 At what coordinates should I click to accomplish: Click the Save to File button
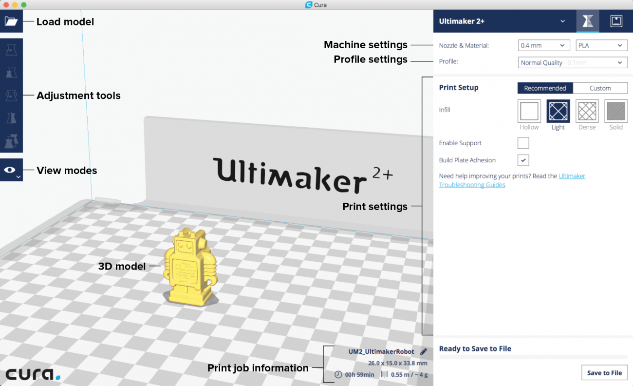(604, 372)
